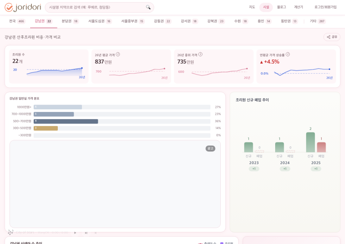Click the music note icon
Image resolution: width=345 pixels, height=244 pixels.
(10, 232)
